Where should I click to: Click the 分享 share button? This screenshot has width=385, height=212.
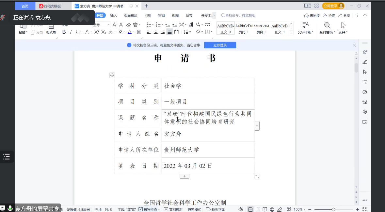coord(344,15)
